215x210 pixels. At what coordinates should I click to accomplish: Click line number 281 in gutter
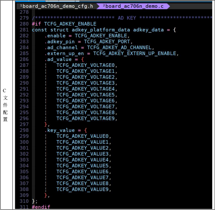pos(24,30)
